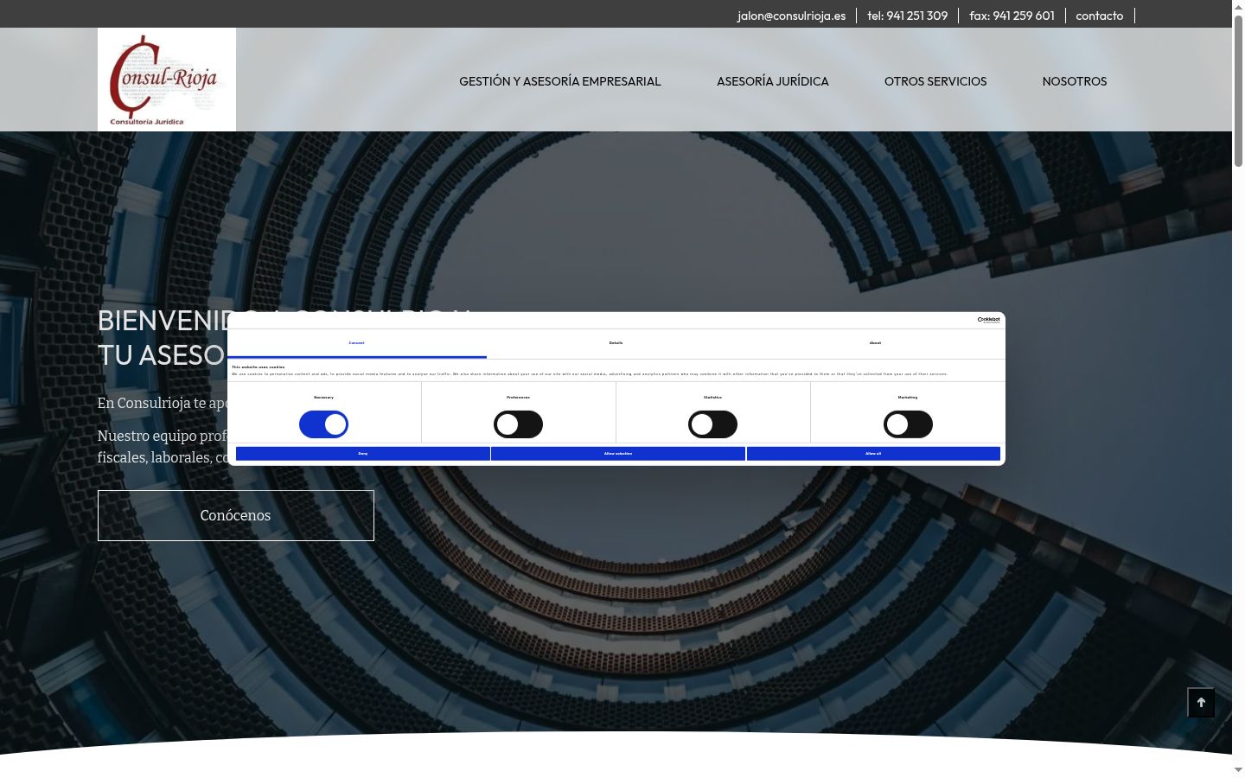
Task: Click the 'This website uses cookies' heading
Action: [258, 367]
